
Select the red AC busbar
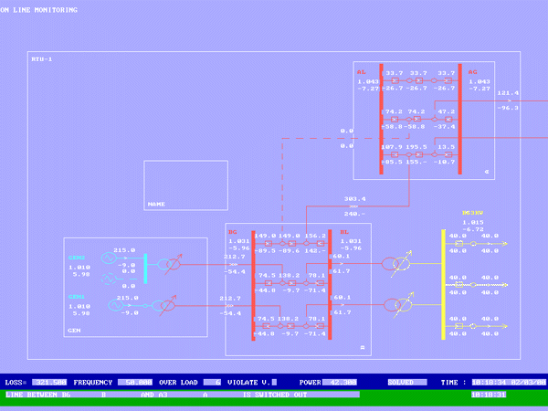[459, 119]
